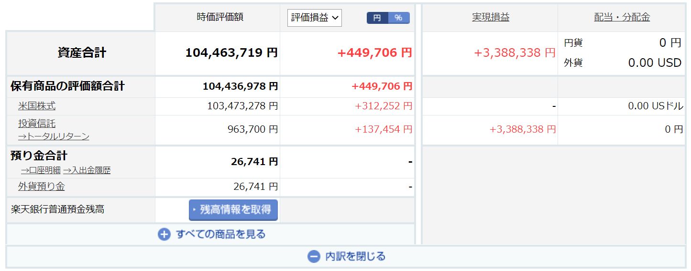Click the 実現損益 column header
The width and height of the screenshot is (691, 271).
coord(491,17)
